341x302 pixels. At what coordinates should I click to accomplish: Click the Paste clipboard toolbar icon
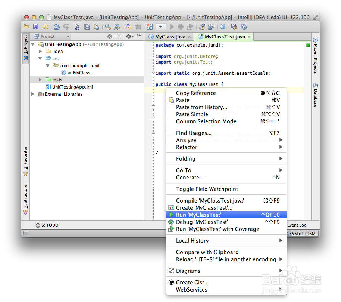[x=96, y=27]
